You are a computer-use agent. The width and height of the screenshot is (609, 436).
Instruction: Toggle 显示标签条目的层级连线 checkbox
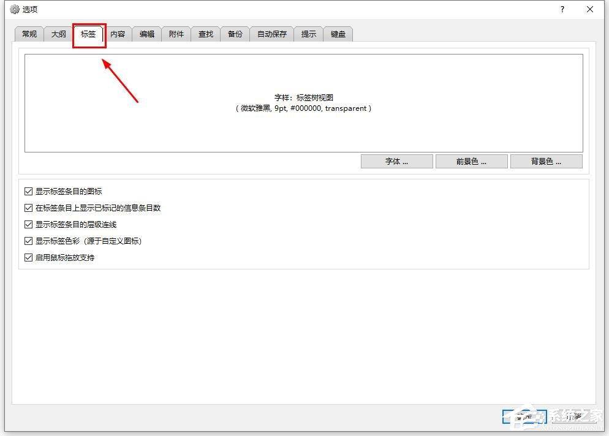tap(28, 224)
